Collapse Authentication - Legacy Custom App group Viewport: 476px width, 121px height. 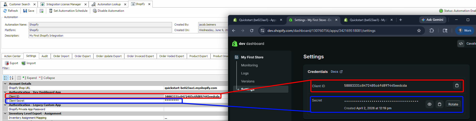click(x=5, y=105)
